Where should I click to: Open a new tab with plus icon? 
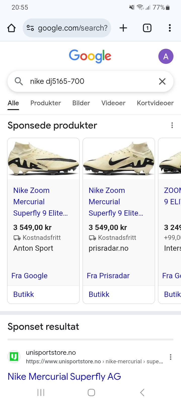pyautogui.click(x=123, y=28)
